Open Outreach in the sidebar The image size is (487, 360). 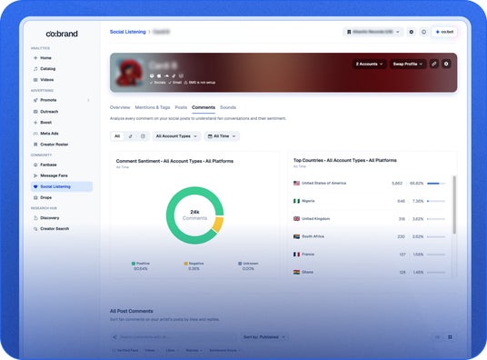49,112
